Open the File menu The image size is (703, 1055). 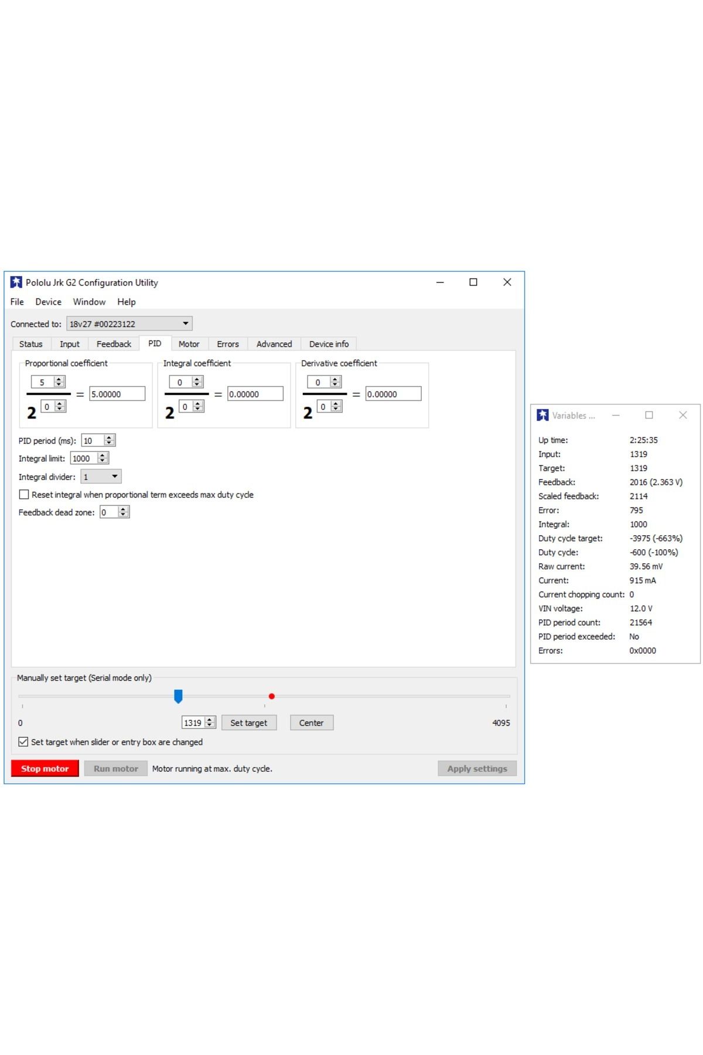(x=17, y=302)
